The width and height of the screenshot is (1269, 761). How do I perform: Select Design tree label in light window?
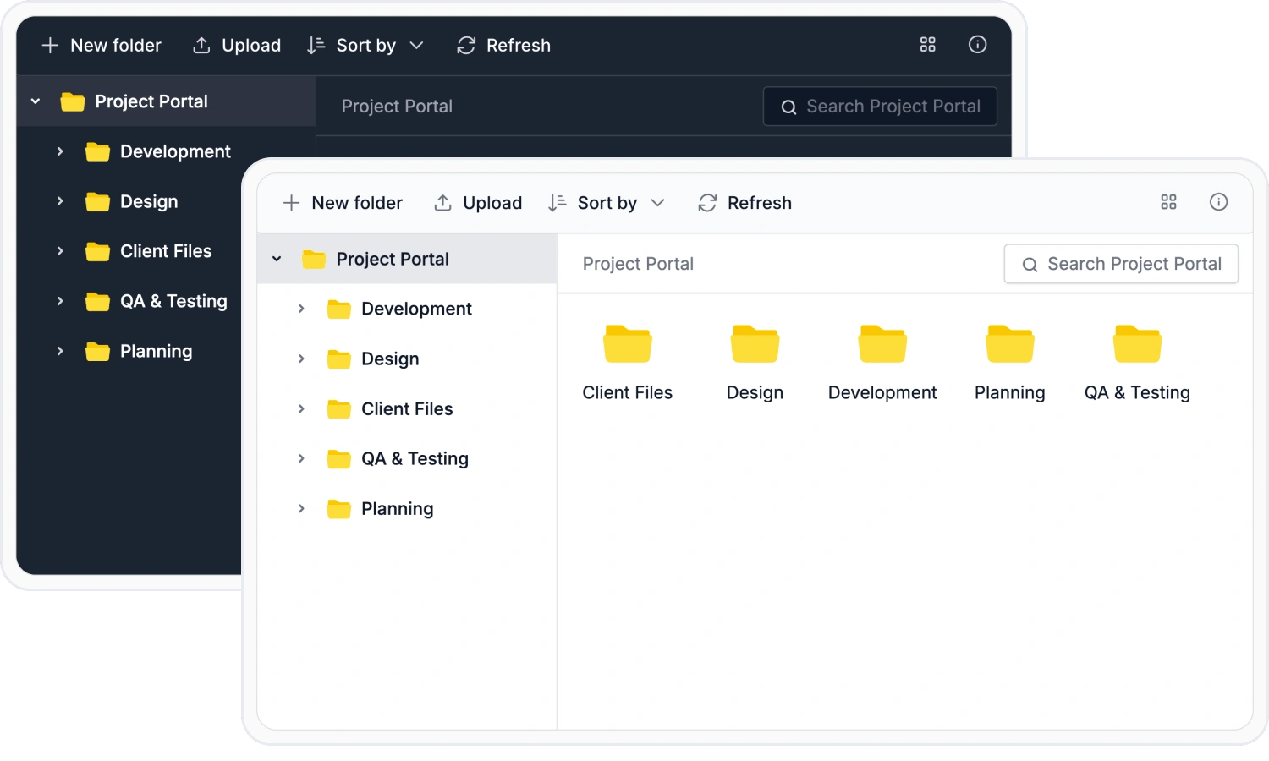[390, 359]
